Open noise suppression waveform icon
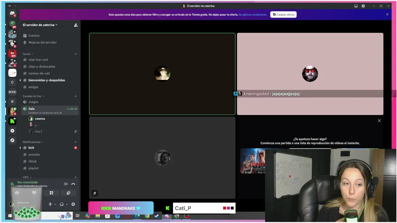 (x=66, y=184)
